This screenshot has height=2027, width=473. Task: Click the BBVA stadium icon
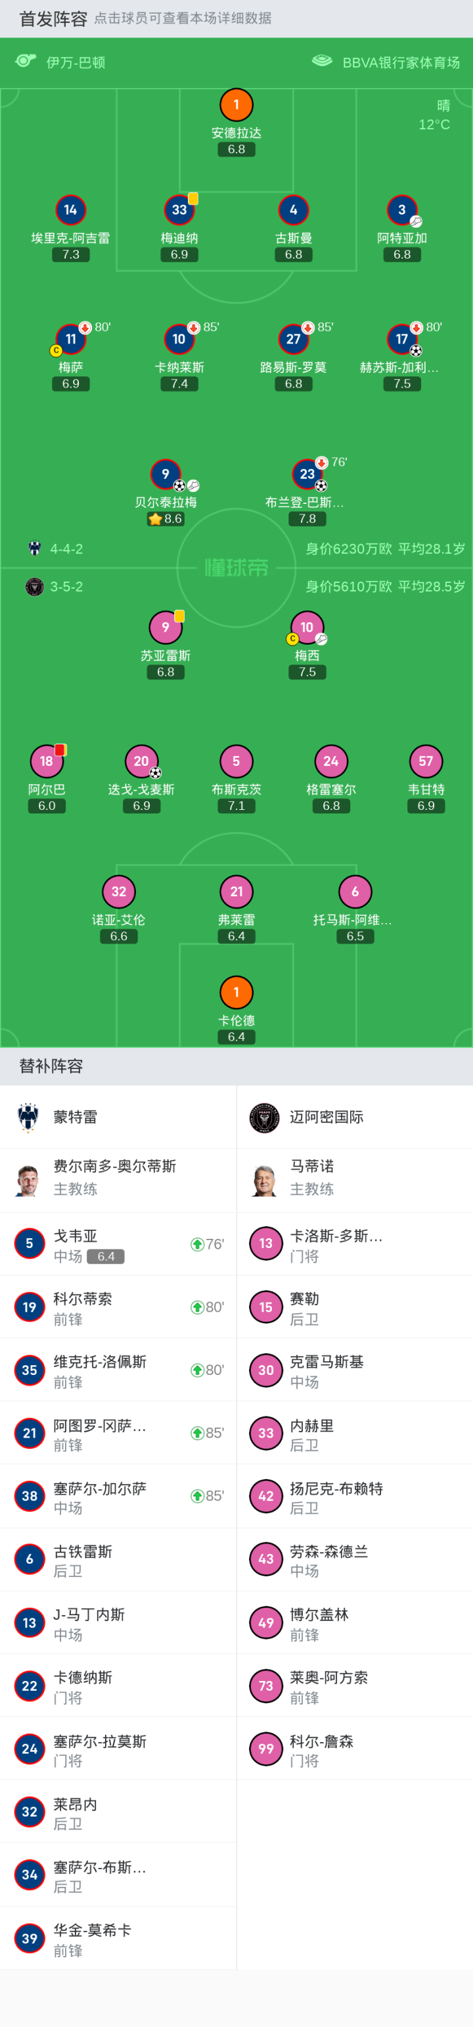(x=322, y=61)
